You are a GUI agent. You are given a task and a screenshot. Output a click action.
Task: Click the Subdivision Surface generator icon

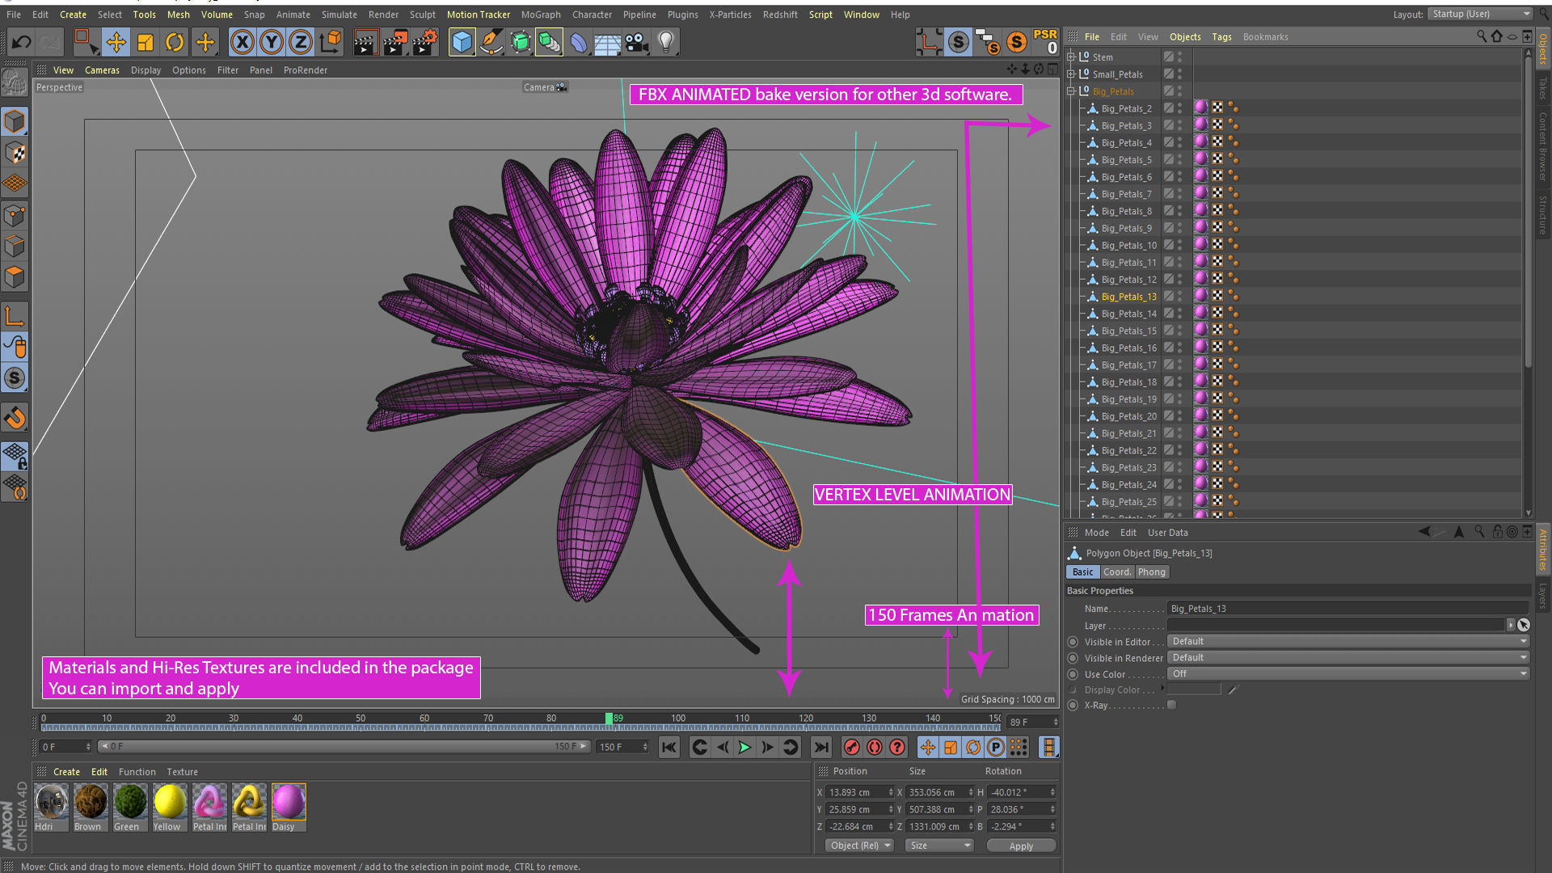click(x=520, y=42)
